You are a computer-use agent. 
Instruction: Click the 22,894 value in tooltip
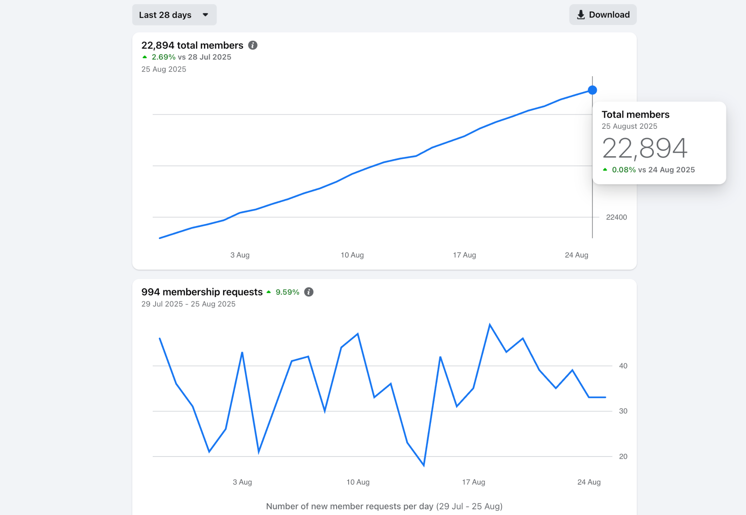(x=644, y=148)
